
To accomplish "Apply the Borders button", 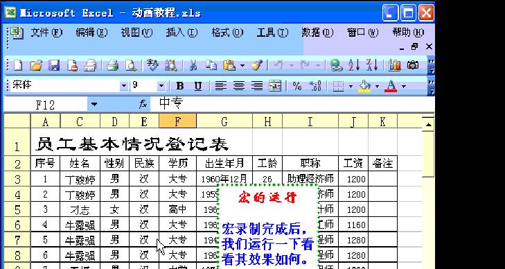I will tap(338, 86).
